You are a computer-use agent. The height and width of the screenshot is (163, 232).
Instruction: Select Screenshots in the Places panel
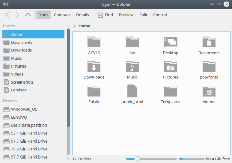[22, 82]
